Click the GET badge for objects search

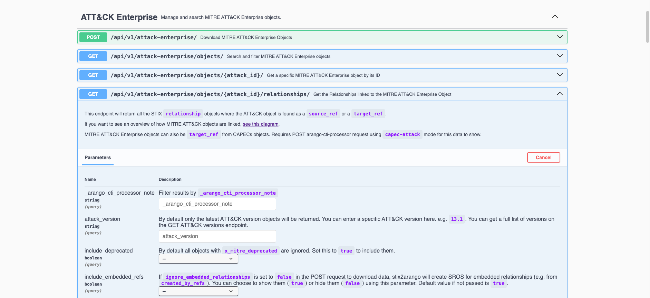93,56
